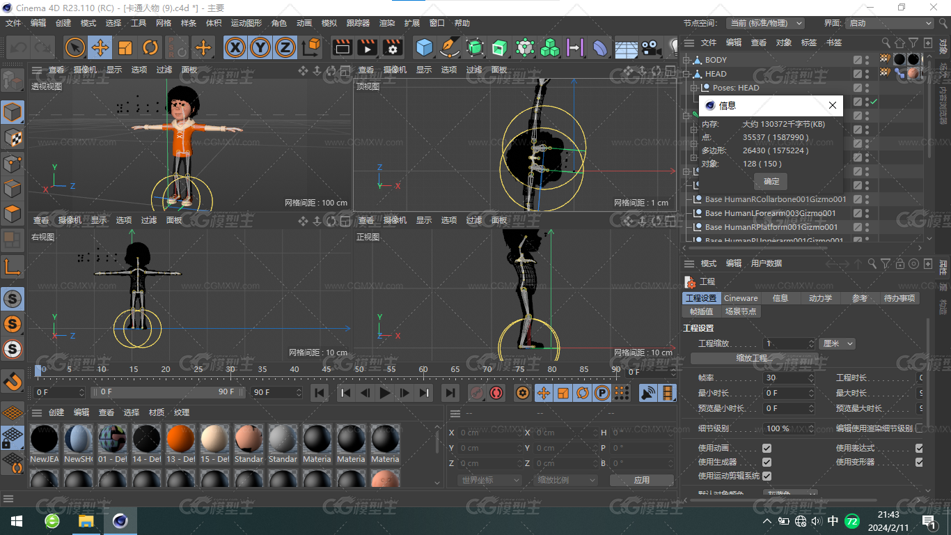Activate the Rotate tool in top toolbar
The height and width of the screenshot is (535, 951).
tap(150, 47)
